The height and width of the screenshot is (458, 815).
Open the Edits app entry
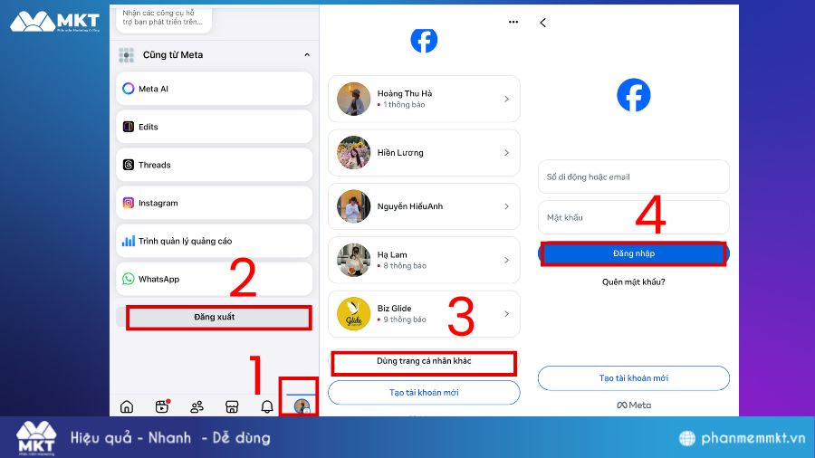[x=214, y=127]
